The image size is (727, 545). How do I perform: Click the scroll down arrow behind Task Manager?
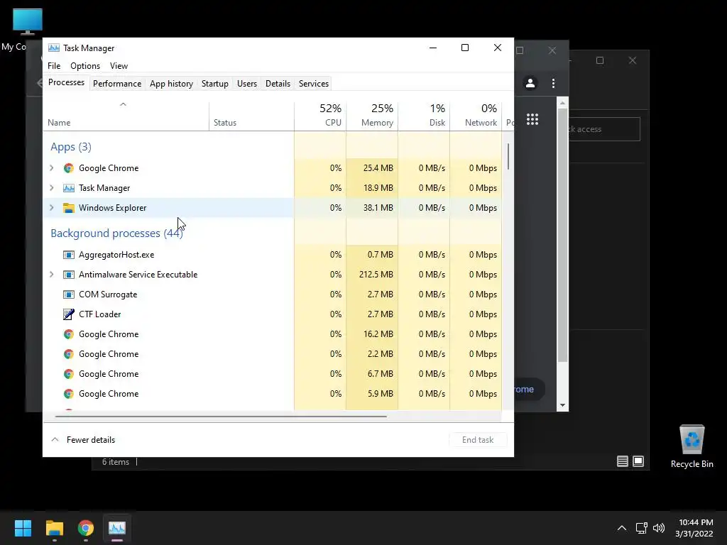(562, 405)
